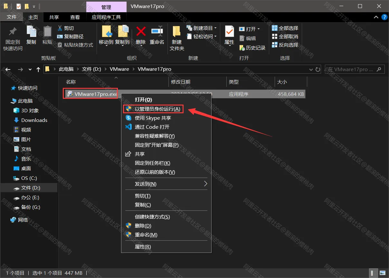Click Cut (剪切) in the ribbon
The width and height of the screenshot is (389, 278).
tap(66, 28)
